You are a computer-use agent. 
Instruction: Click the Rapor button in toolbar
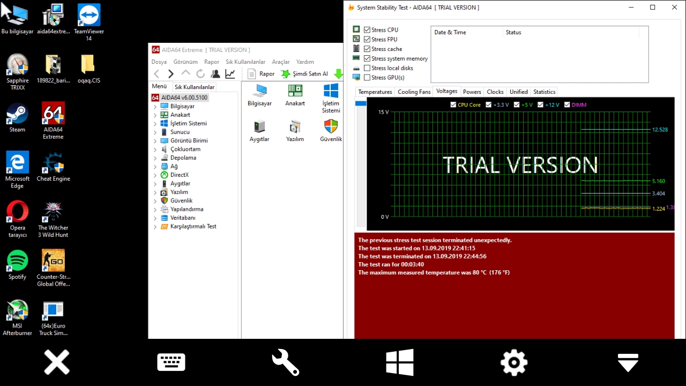pos(261,74)
